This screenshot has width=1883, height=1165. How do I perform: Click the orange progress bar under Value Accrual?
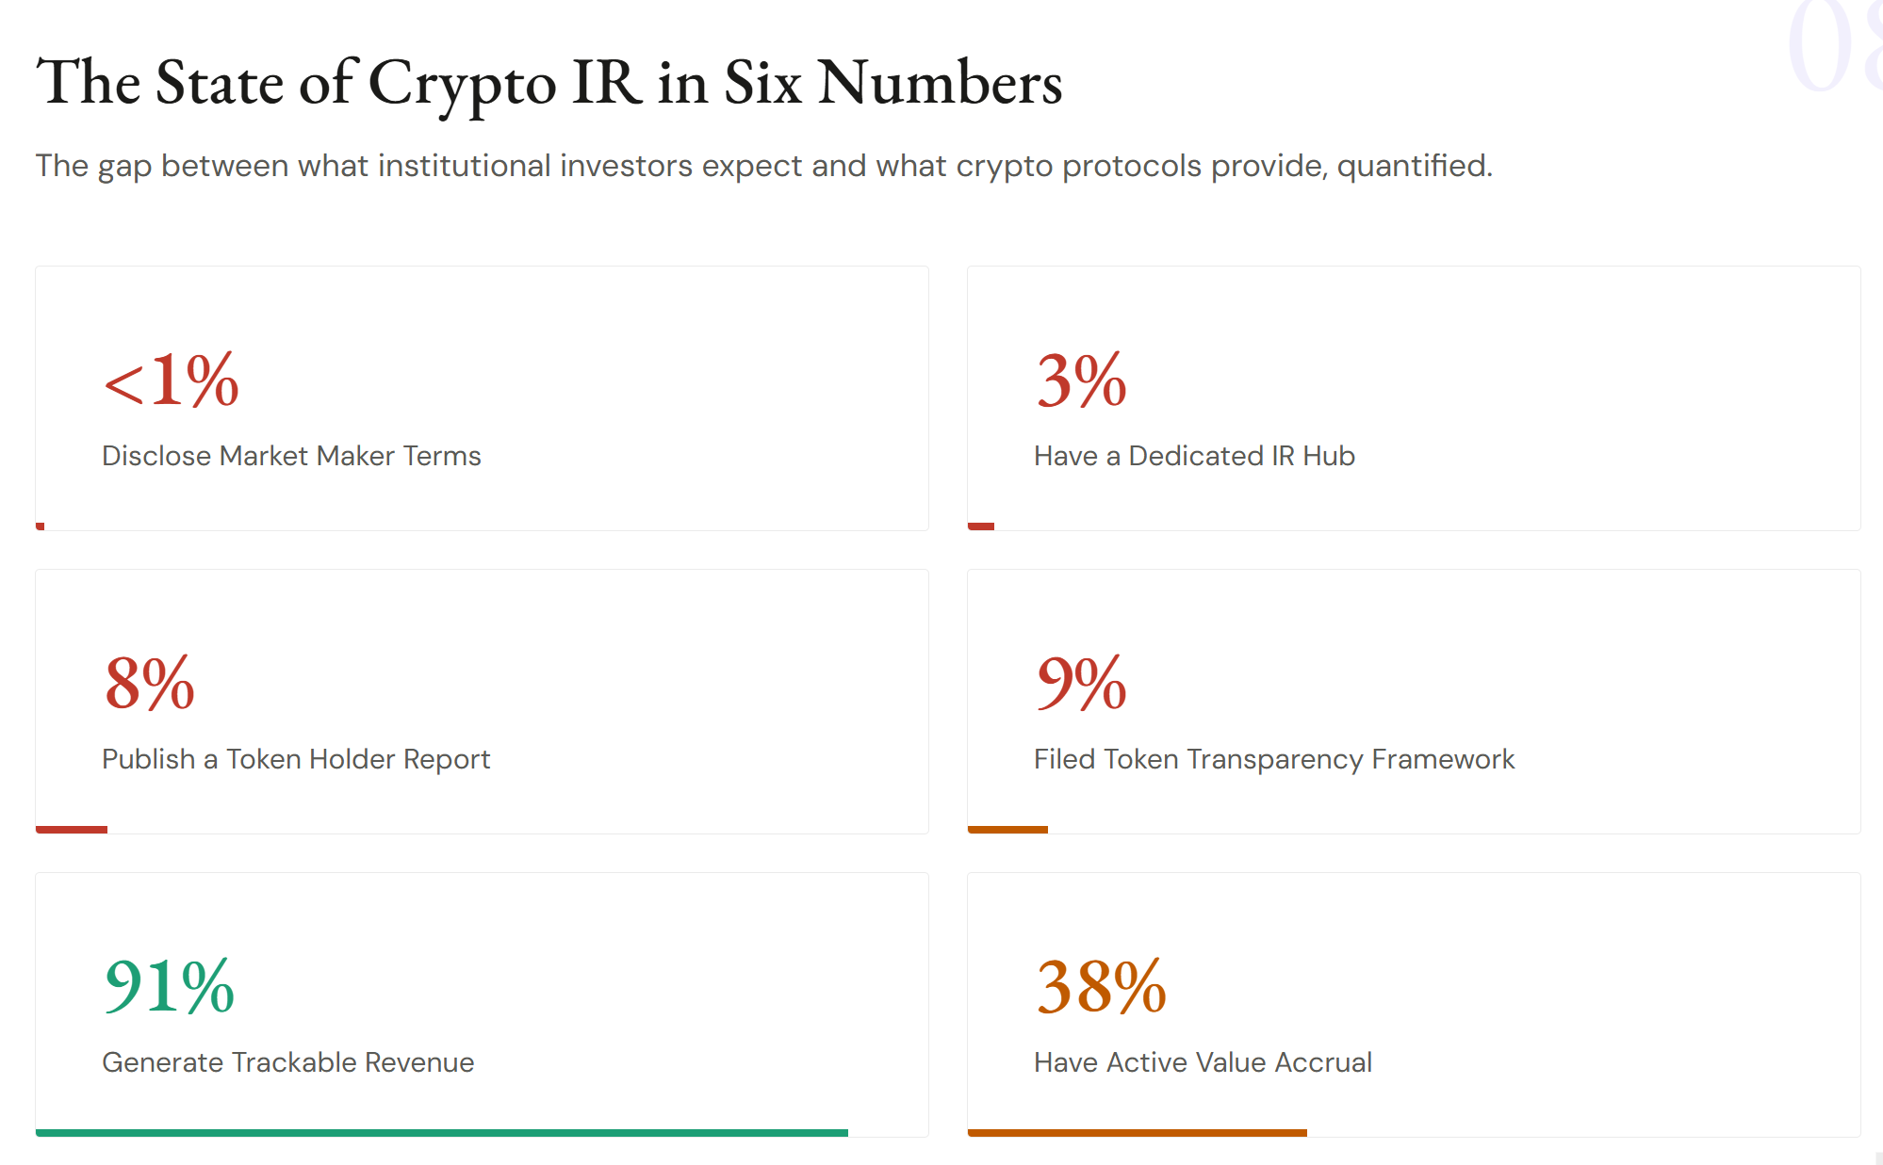(1137, 1132)
